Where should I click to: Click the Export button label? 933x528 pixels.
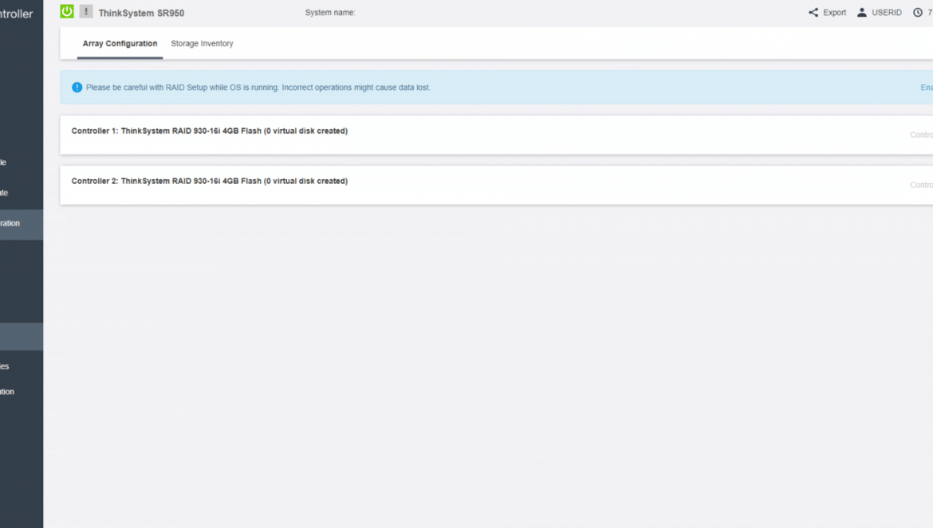point(834,13)
